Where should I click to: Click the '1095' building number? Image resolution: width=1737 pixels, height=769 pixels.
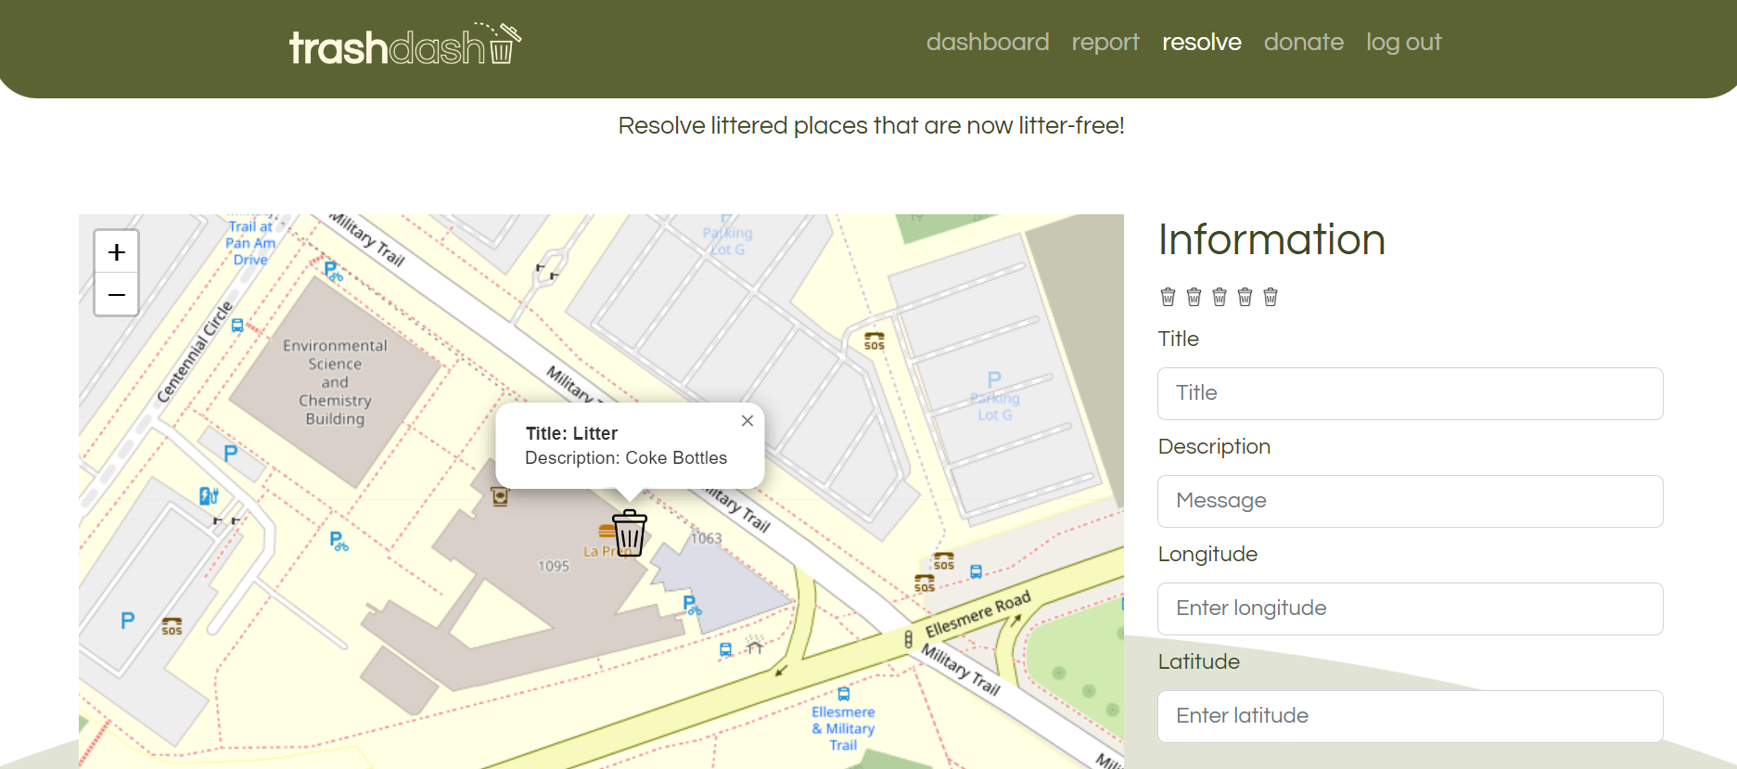point(554,566)
